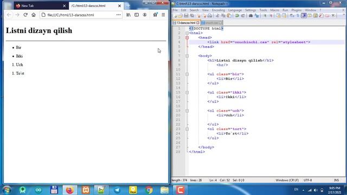Open the Encoding menu in Notepad++
This screenshot has width=347, height=195.
[219, 10]
